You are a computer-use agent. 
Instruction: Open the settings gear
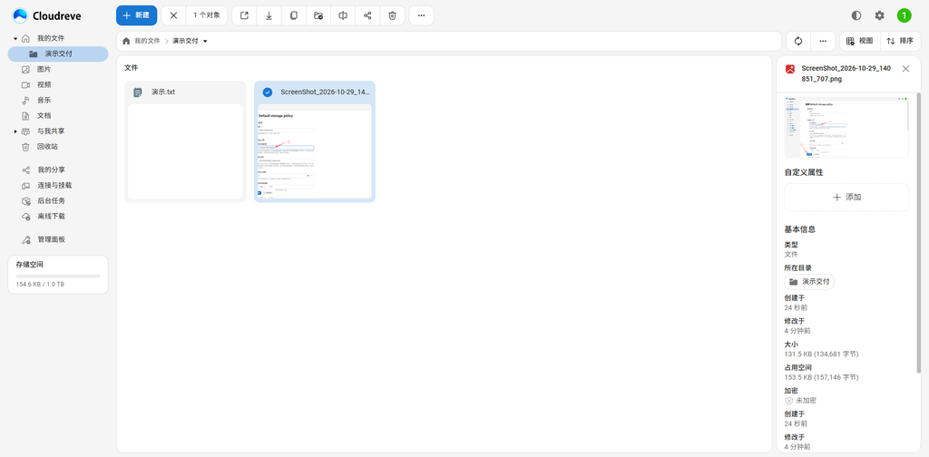point(880,15)
